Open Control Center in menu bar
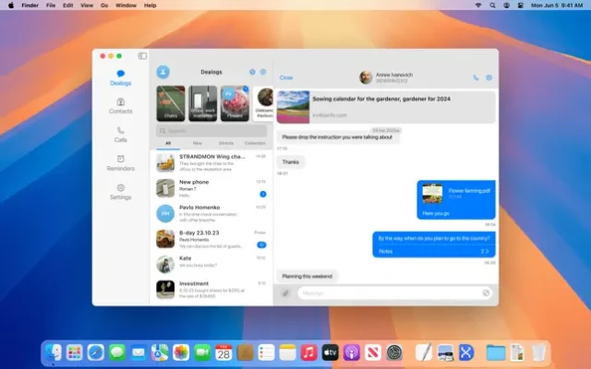The width and height of the screenshot is (591, 369). [521, 6]
